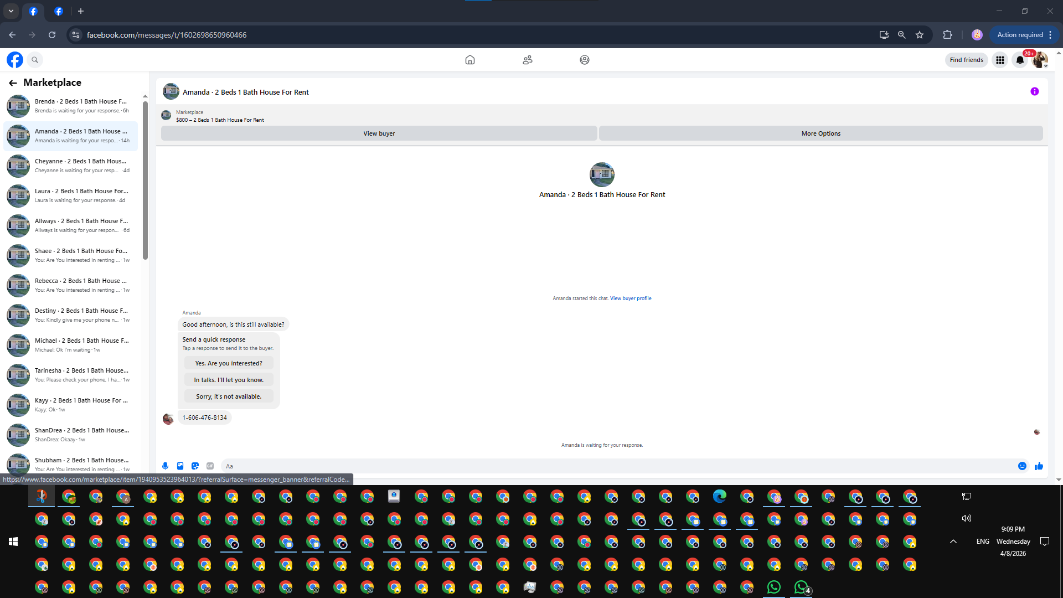Click the back arrow beside Marketplace
The width and height of the screenshot is (1063, 598).
click(x=13, y=83)
